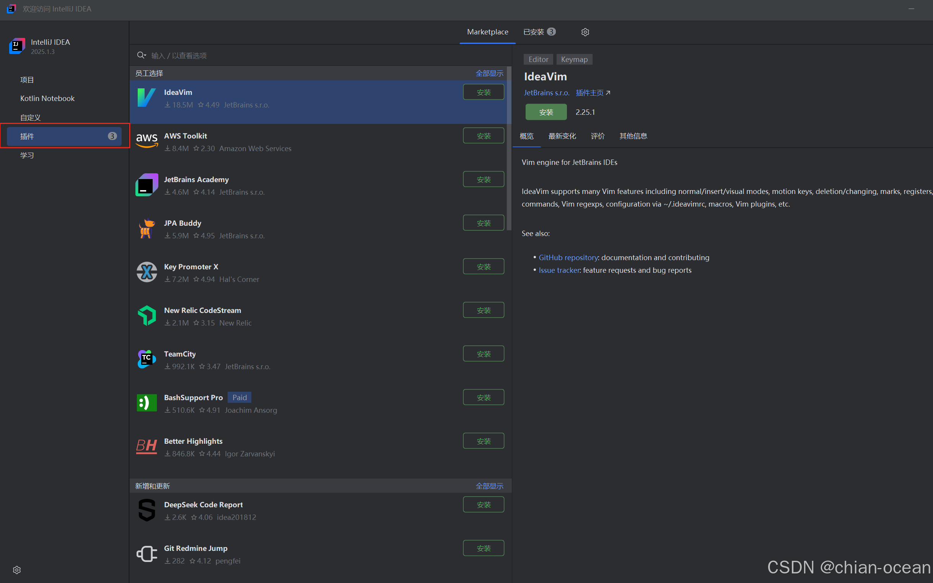
Task: Click the BashSupport Pro icon
Action: pos(147,402)
